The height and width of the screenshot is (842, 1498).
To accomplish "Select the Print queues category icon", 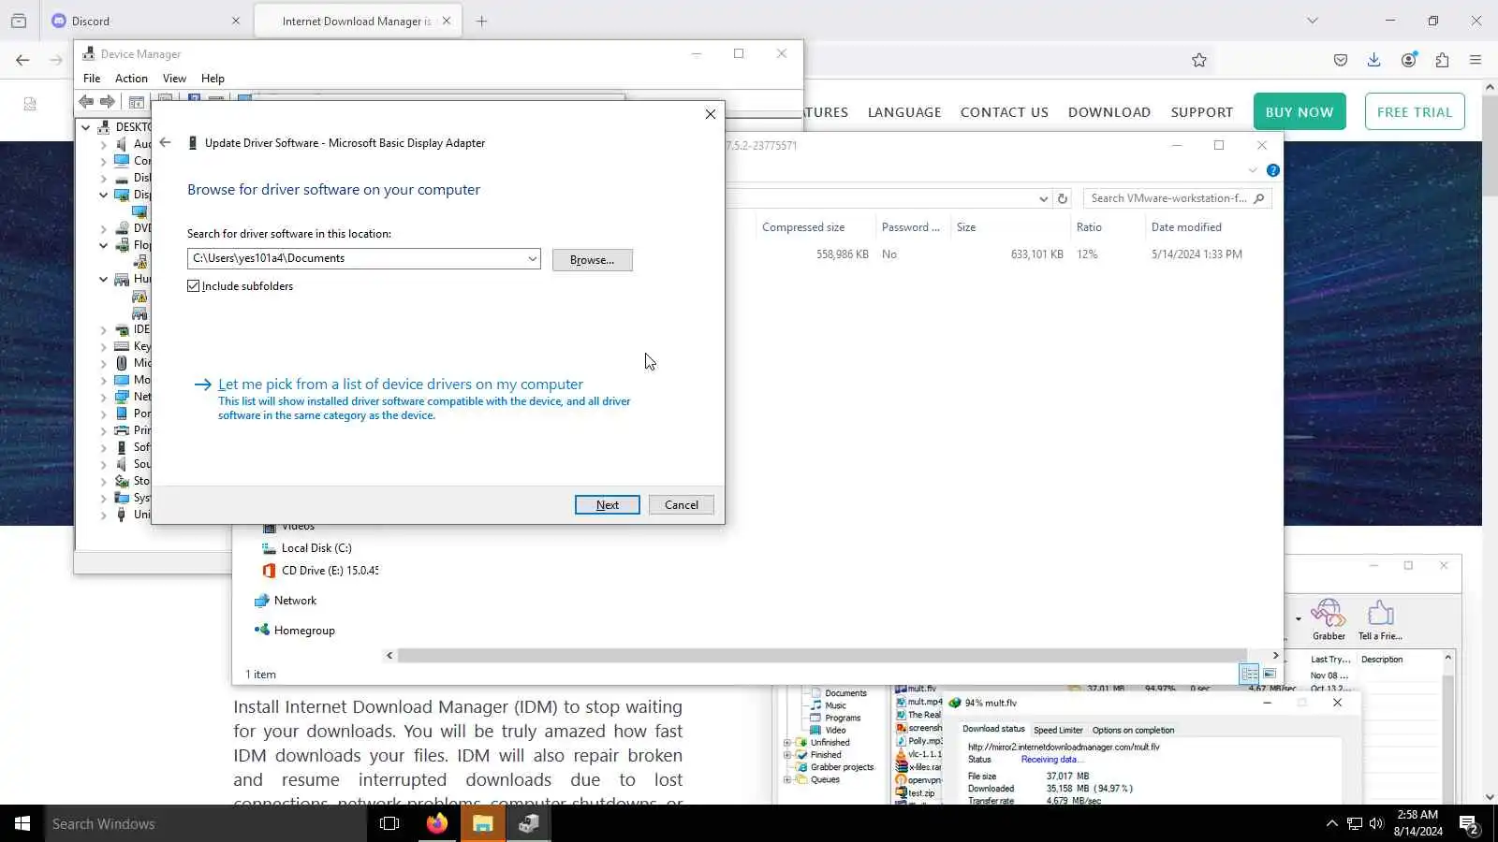I will click(122, 430).
